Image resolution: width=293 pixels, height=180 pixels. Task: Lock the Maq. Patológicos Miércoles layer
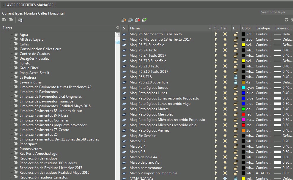[236, 114]
